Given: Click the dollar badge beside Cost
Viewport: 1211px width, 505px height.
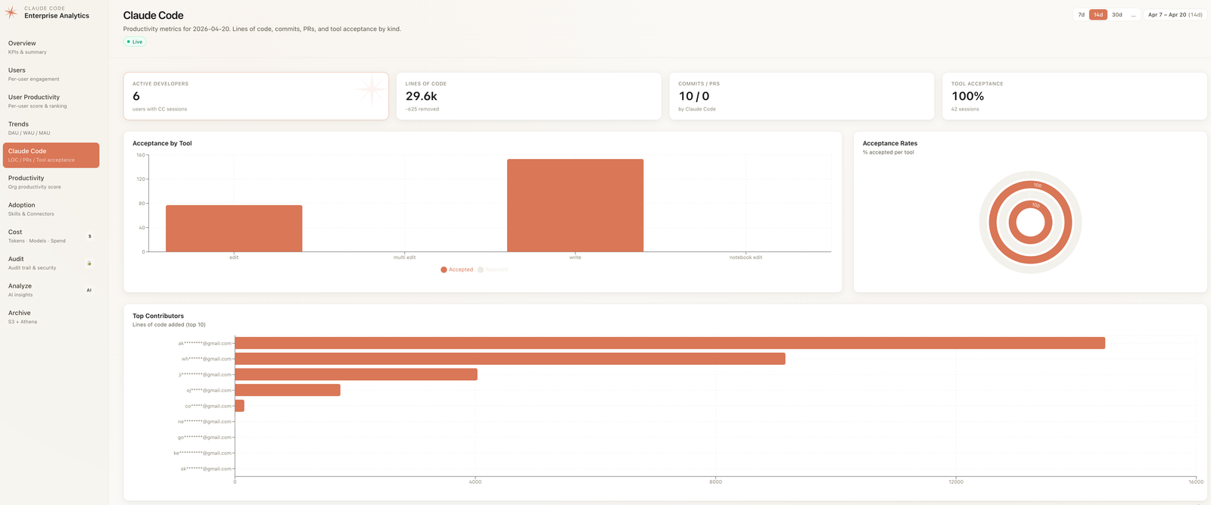Looking at the screenshot, I should [x=89, y=236].
